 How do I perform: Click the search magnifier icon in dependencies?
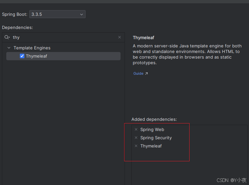click(x=7, y=37)
